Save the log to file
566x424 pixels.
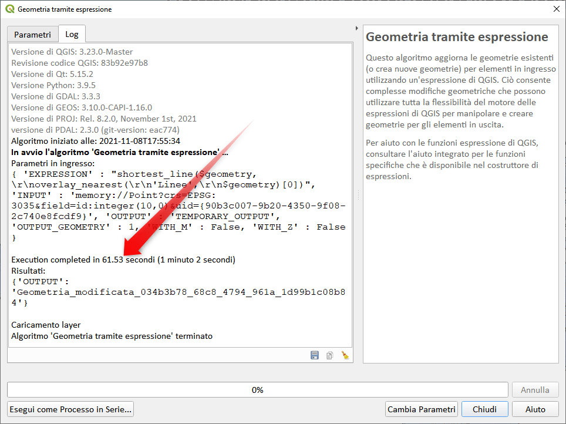tap(315, 355)
